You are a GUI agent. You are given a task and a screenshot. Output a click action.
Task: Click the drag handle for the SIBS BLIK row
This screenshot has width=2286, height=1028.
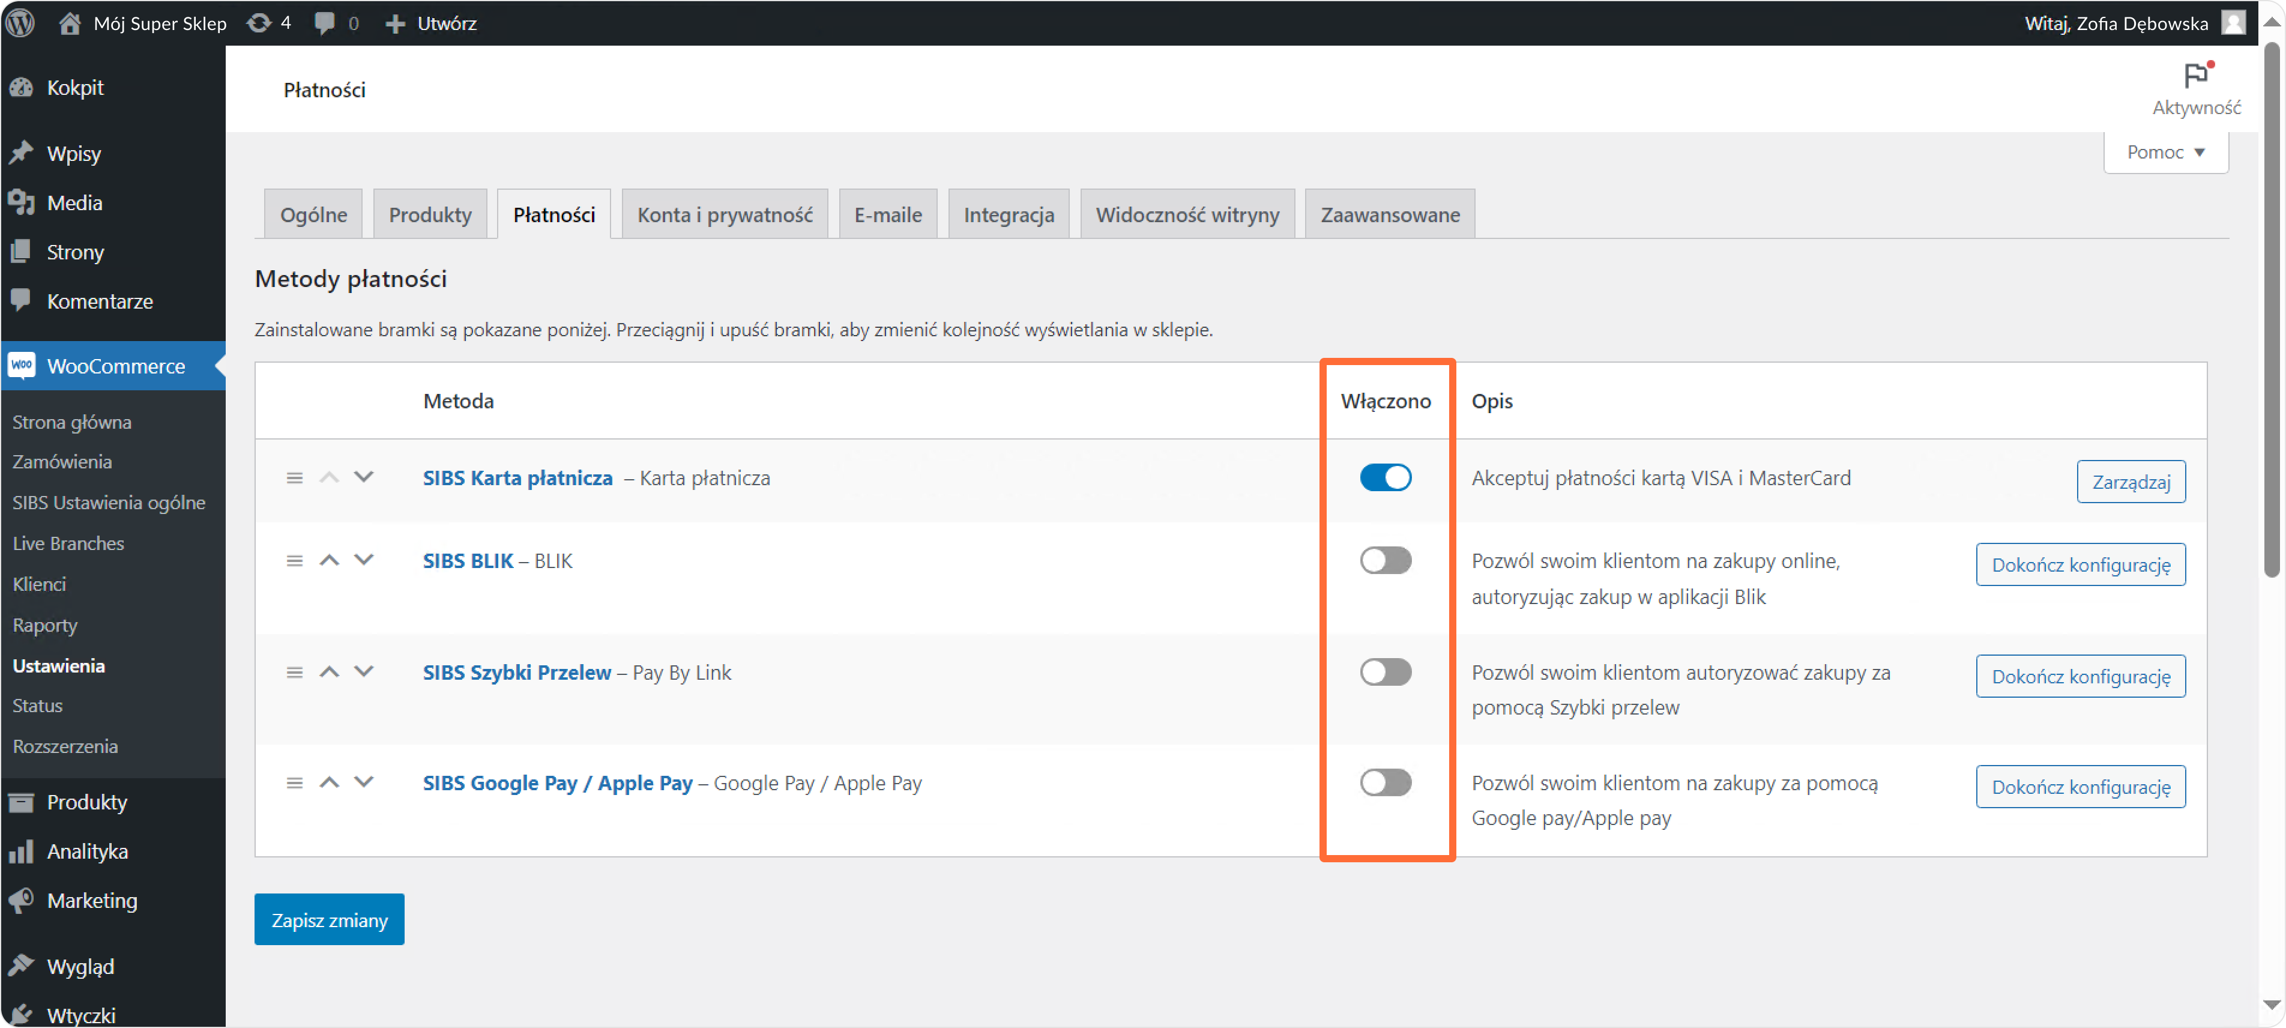point(295,561)
